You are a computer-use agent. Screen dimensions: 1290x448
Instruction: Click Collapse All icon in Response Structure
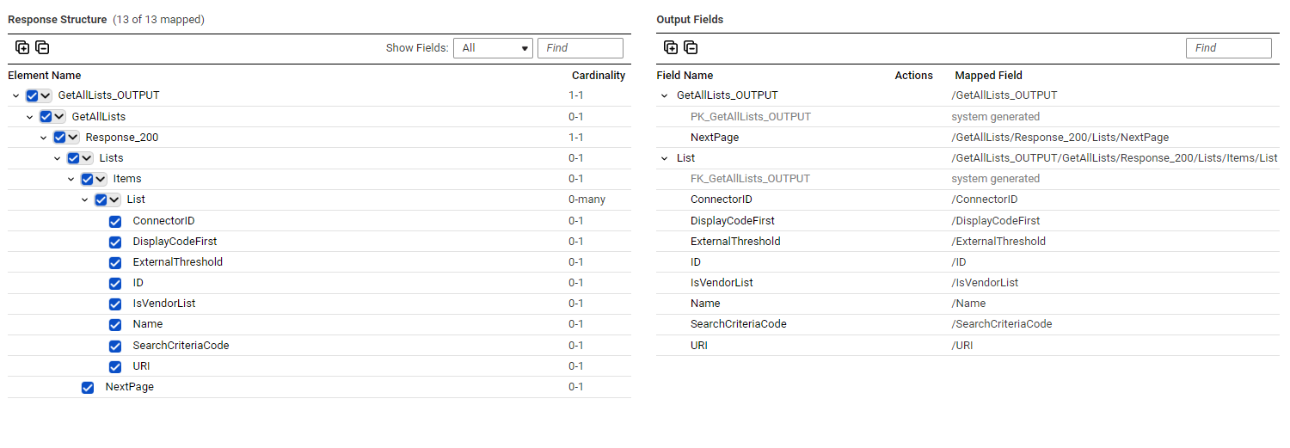click(x=42, y=48)
